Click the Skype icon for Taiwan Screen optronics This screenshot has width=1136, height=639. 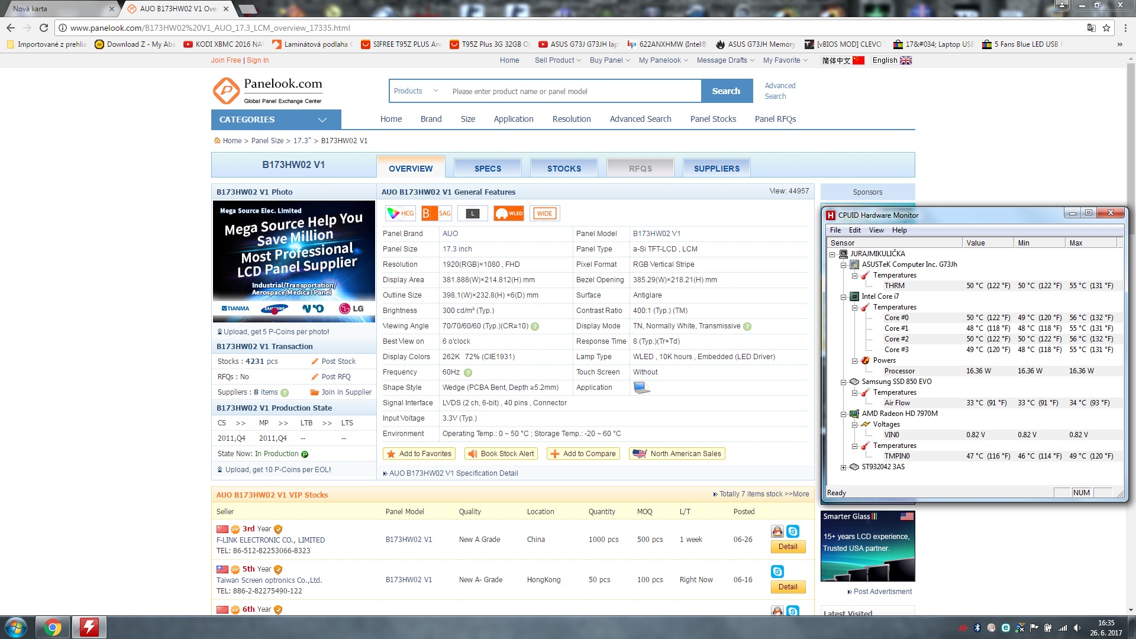coord(777,572)
